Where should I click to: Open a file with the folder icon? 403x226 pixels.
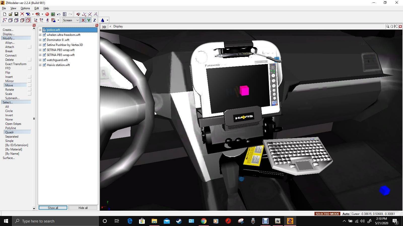click(10, 14)
